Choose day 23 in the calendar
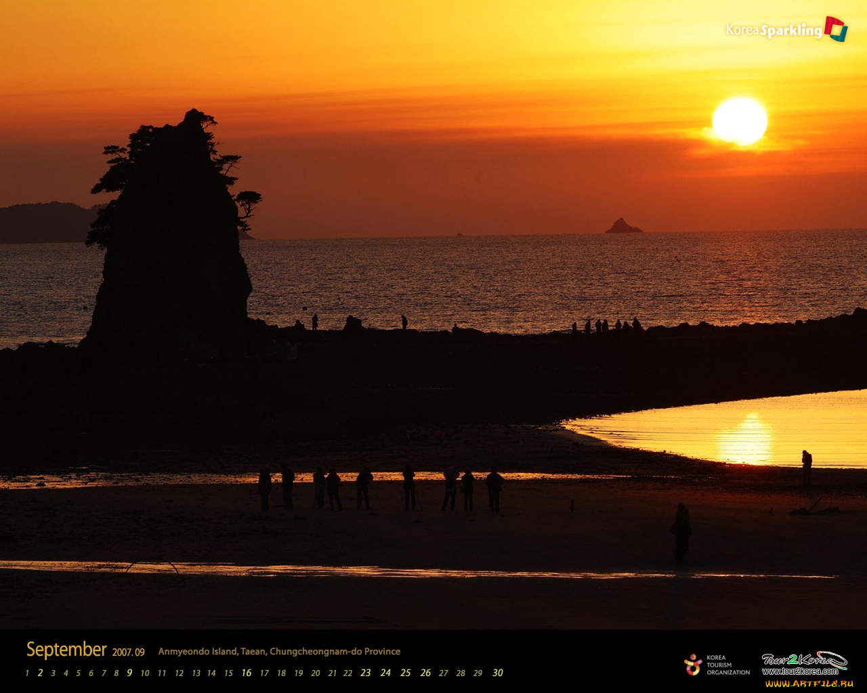The width and height of the screenshot is (867, 693). pyautogui.click(x=365, y=673)
